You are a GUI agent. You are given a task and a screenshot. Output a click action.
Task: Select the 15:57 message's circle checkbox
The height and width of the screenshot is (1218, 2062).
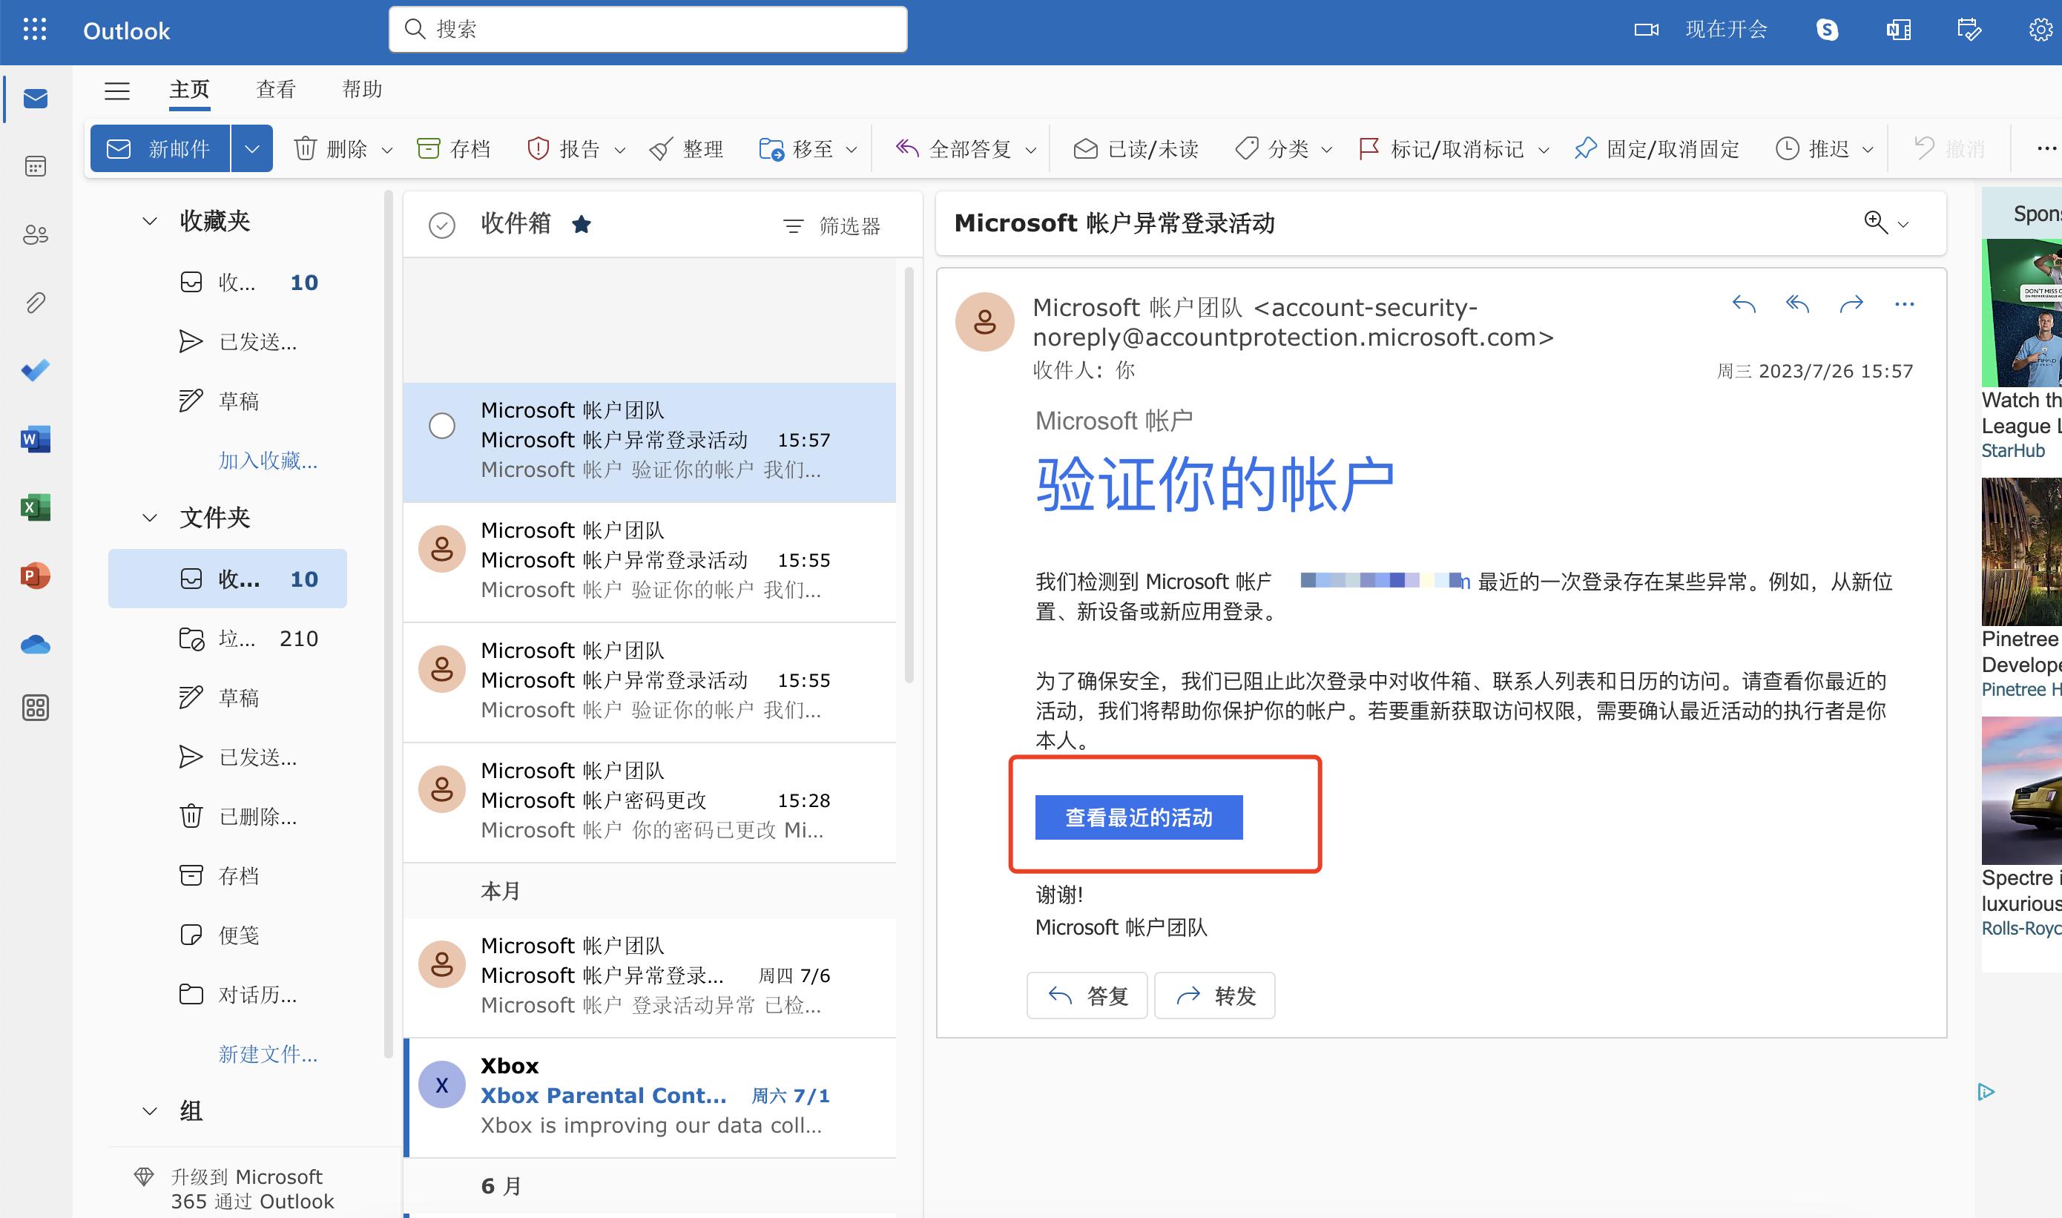point(442,425)
